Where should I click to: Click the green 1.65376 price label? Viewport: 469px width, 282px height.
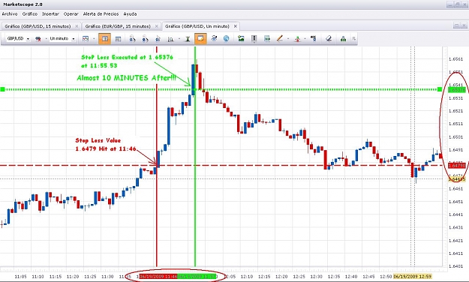457,90
